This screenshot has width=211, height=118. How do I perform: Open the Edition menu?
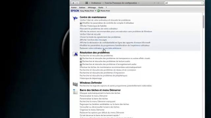(x=82, y=8)
